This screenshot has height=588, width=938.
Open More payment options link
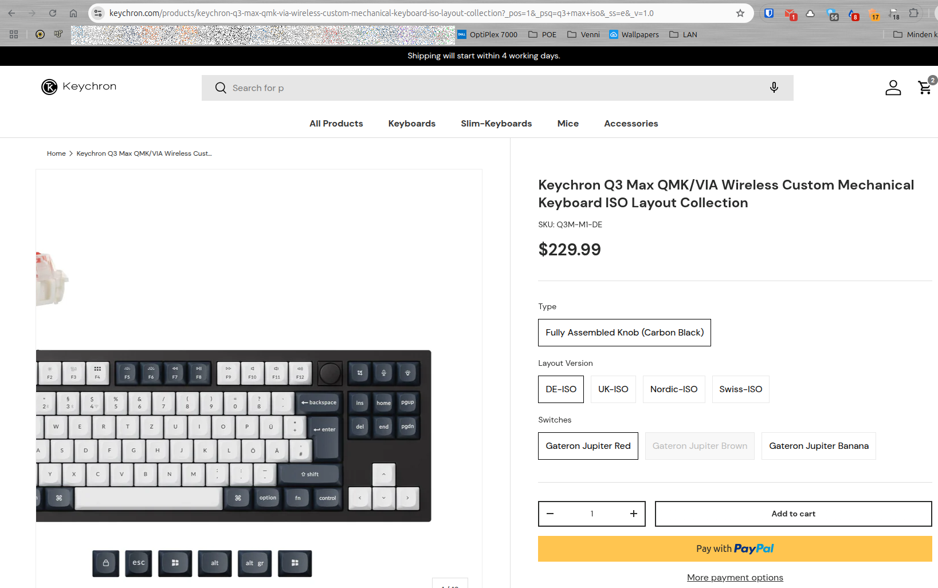point(735,578)
